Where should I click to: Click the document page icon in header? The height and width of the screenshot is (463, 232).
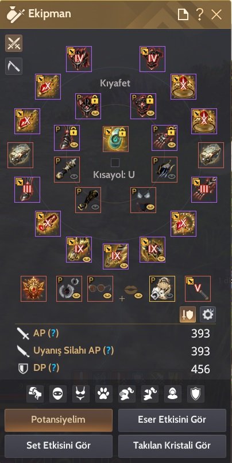pos(183,14)
